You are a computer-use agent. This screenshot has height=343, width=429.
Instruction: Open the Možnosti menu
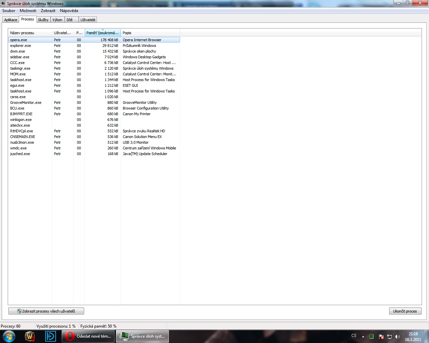click(28, 11)
